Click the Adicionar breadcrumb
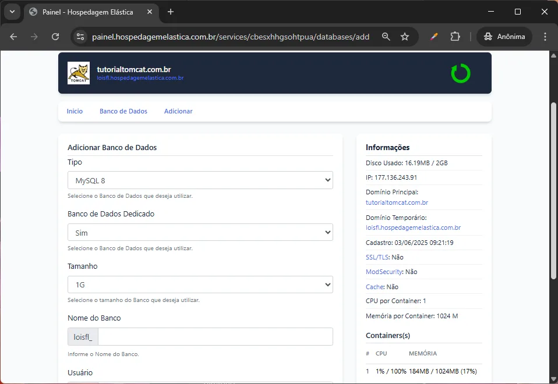This screenshot has height=384, width=558. tap(178, 111)
